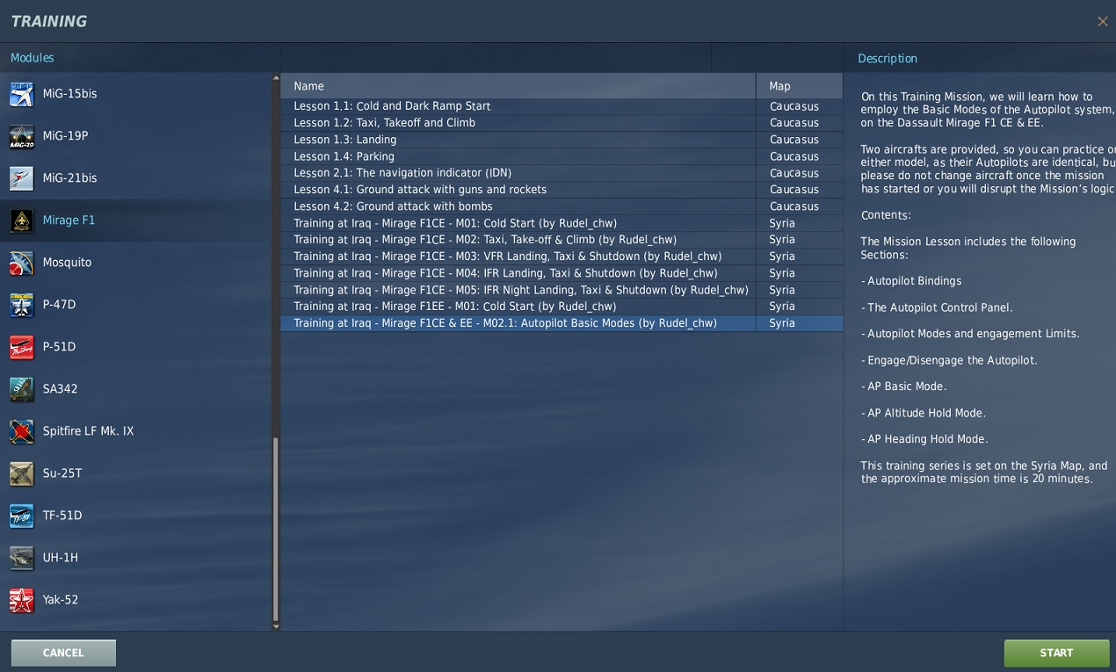Select Lesson 1.1: Cold and Dark Ramp Start
Image resolution: width=1116 pixels, height=672 pixels.
click(x=392, y=106)
